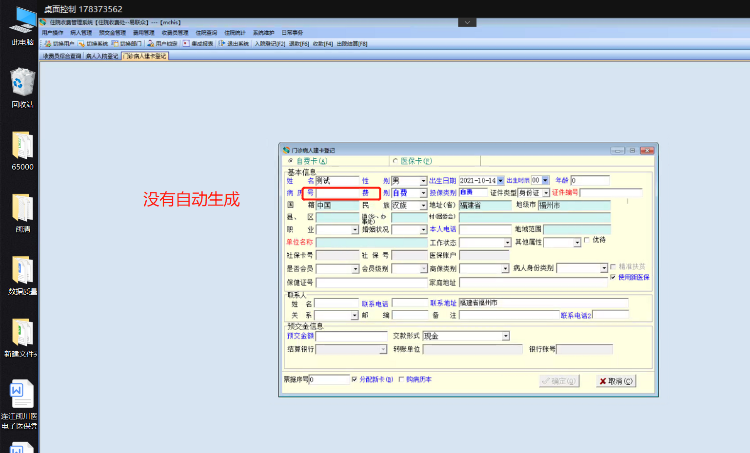Image resolution: width=750 pixels, height=453 pixels.
Task: Click the 本人电话 input field
Action: [485, 230]
